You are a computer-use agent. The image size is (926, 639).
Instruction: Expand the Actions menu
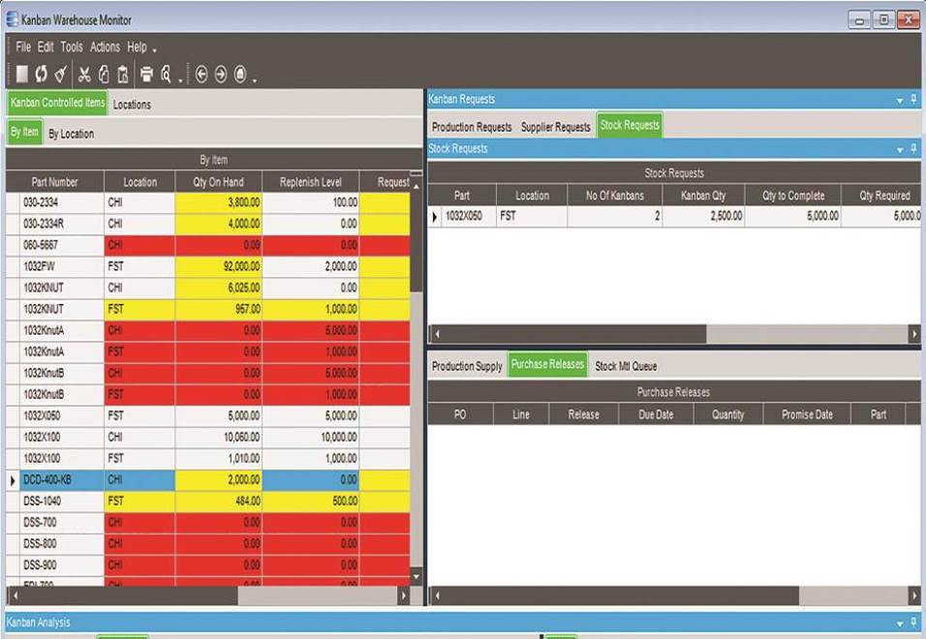coord(105,46)
